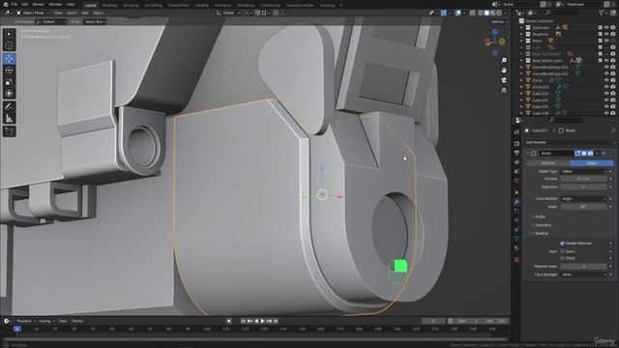Hide the Body Bottom parts collection eye
Screen dimensions: 619x348
606,60
